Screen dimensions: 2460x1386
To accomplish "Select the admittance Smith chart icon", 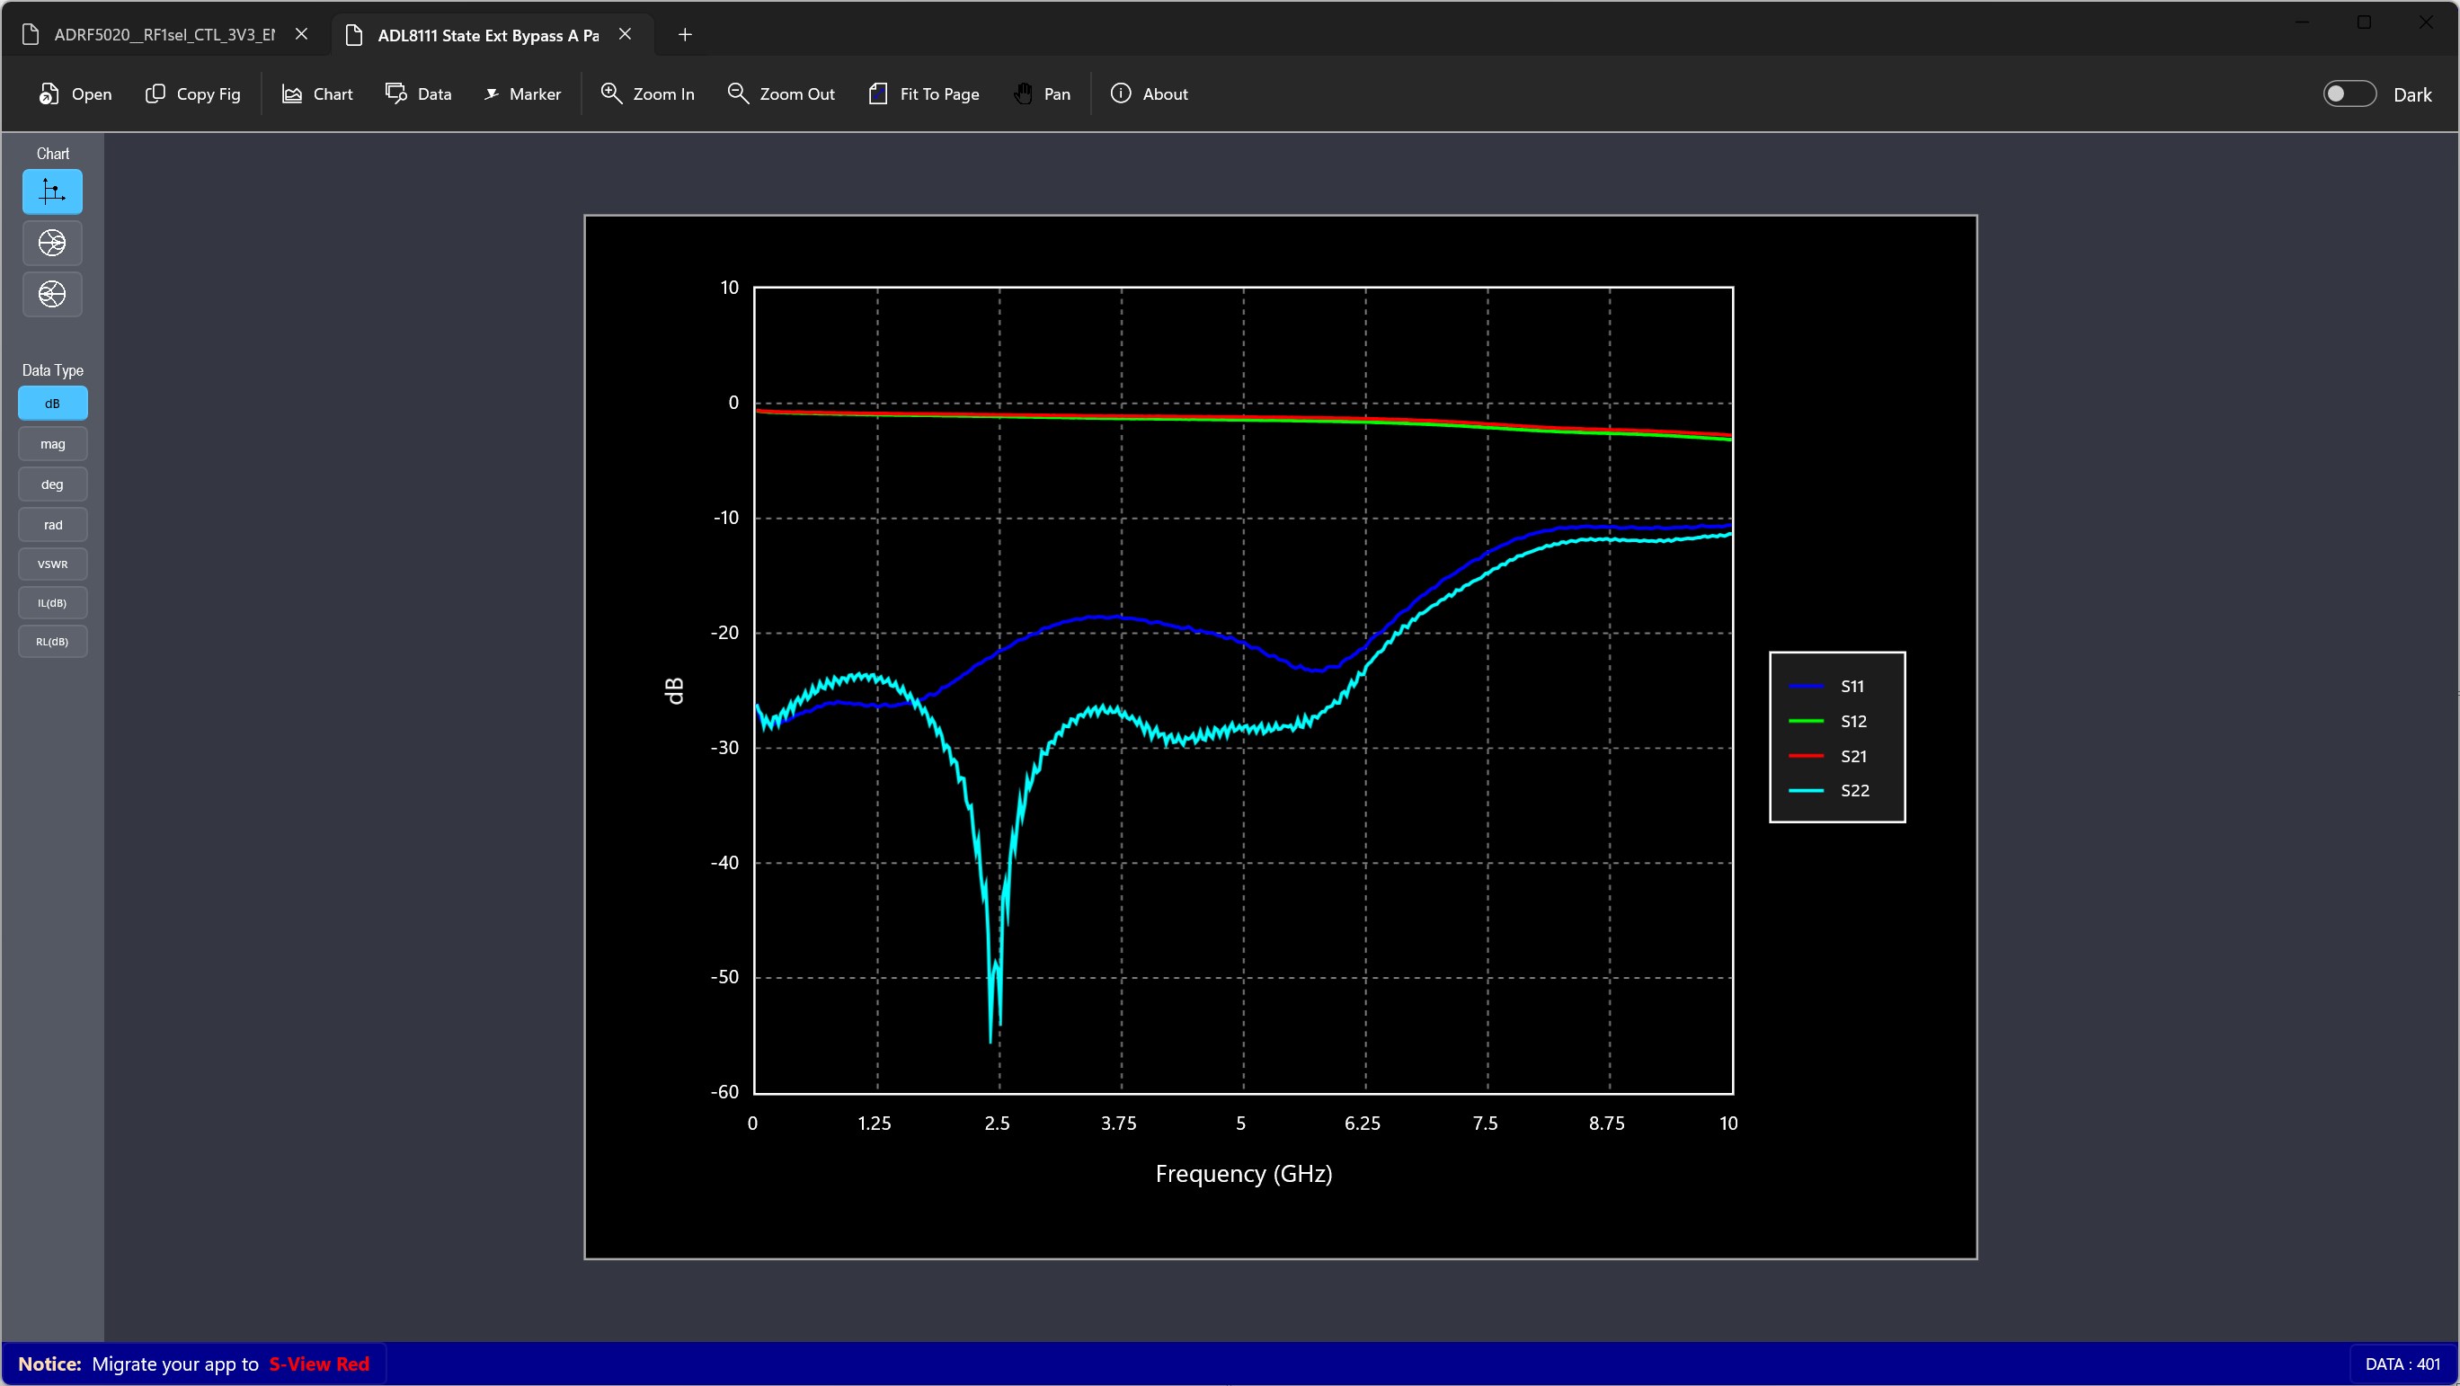I will coord(52,294).
